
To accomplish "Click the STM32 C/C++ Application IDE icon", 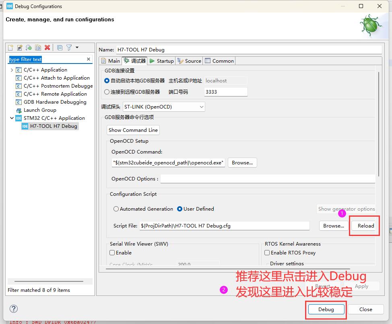I will tap(19, 118).
